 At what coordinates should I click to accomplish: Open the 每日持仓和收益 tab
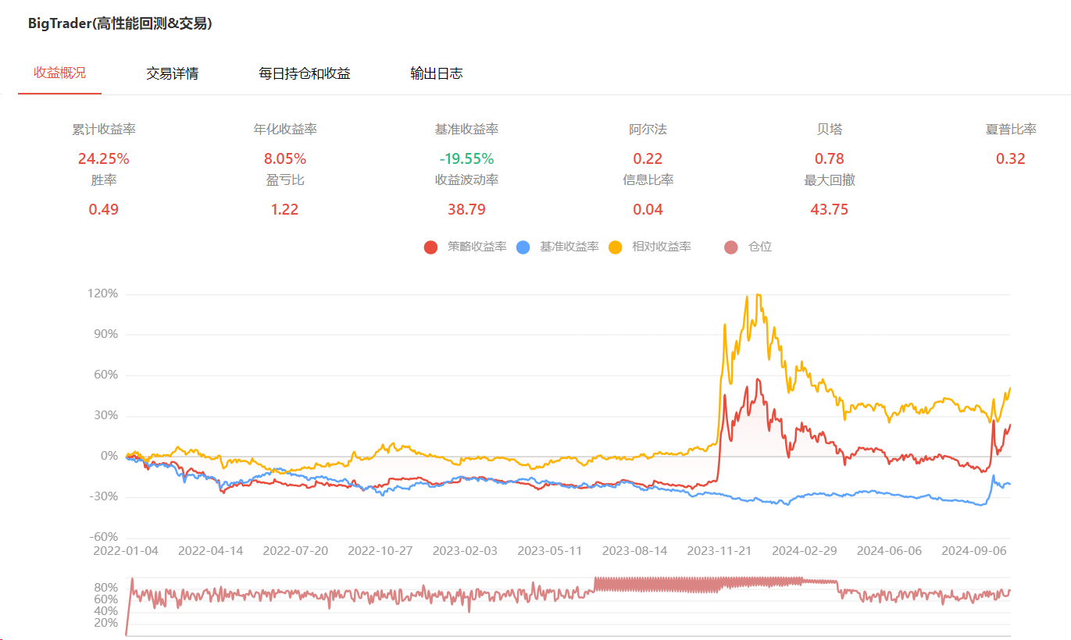coord(305,73)
